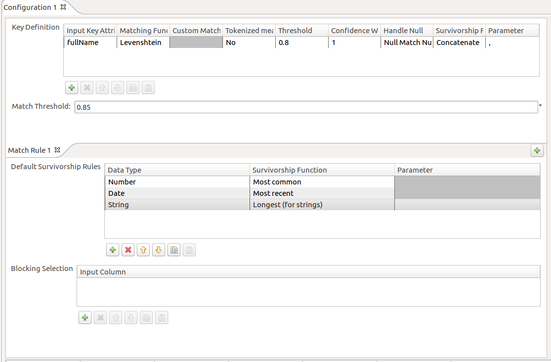551x362 pixels.
Task: Click the Threshold cell showing 0.8
Action: [x=301, y=43]
